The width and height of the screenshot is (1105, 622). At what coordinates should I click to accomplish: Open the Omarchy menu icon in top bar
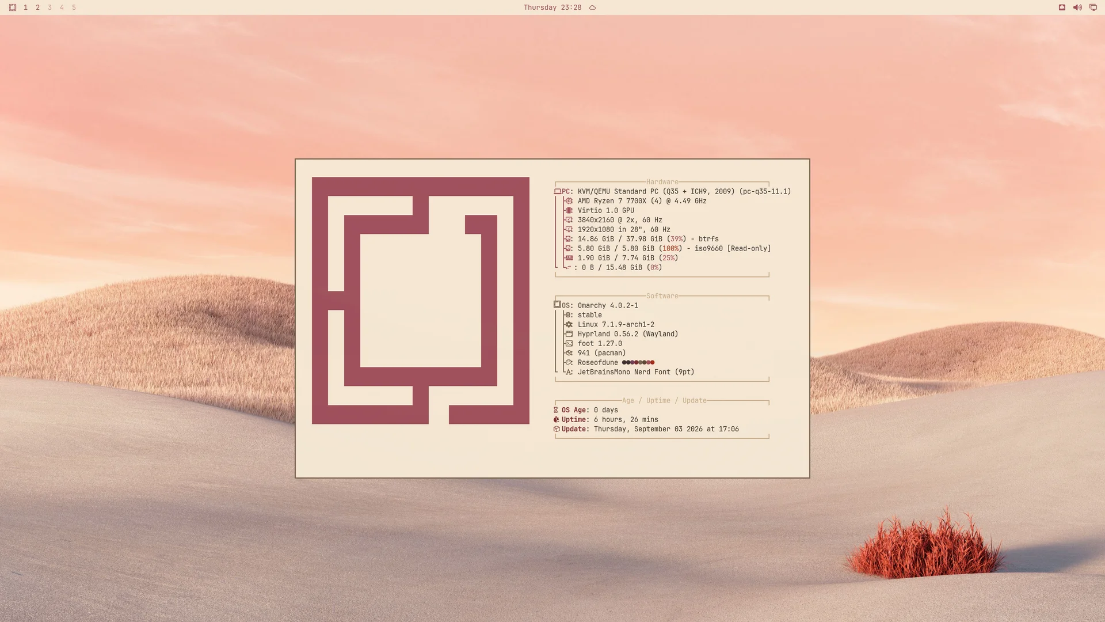pyautogui.click(x=13, y=7)
